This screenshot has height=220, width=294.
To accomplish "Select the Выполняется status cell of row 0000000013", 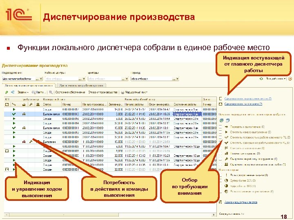I will (51, 114).
